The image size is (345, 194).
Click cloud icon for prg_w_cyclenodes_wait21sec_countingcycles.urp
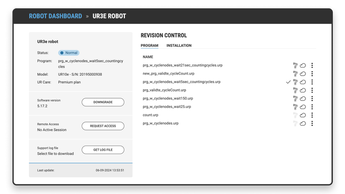pyautogui.click(x=303, y=65)
